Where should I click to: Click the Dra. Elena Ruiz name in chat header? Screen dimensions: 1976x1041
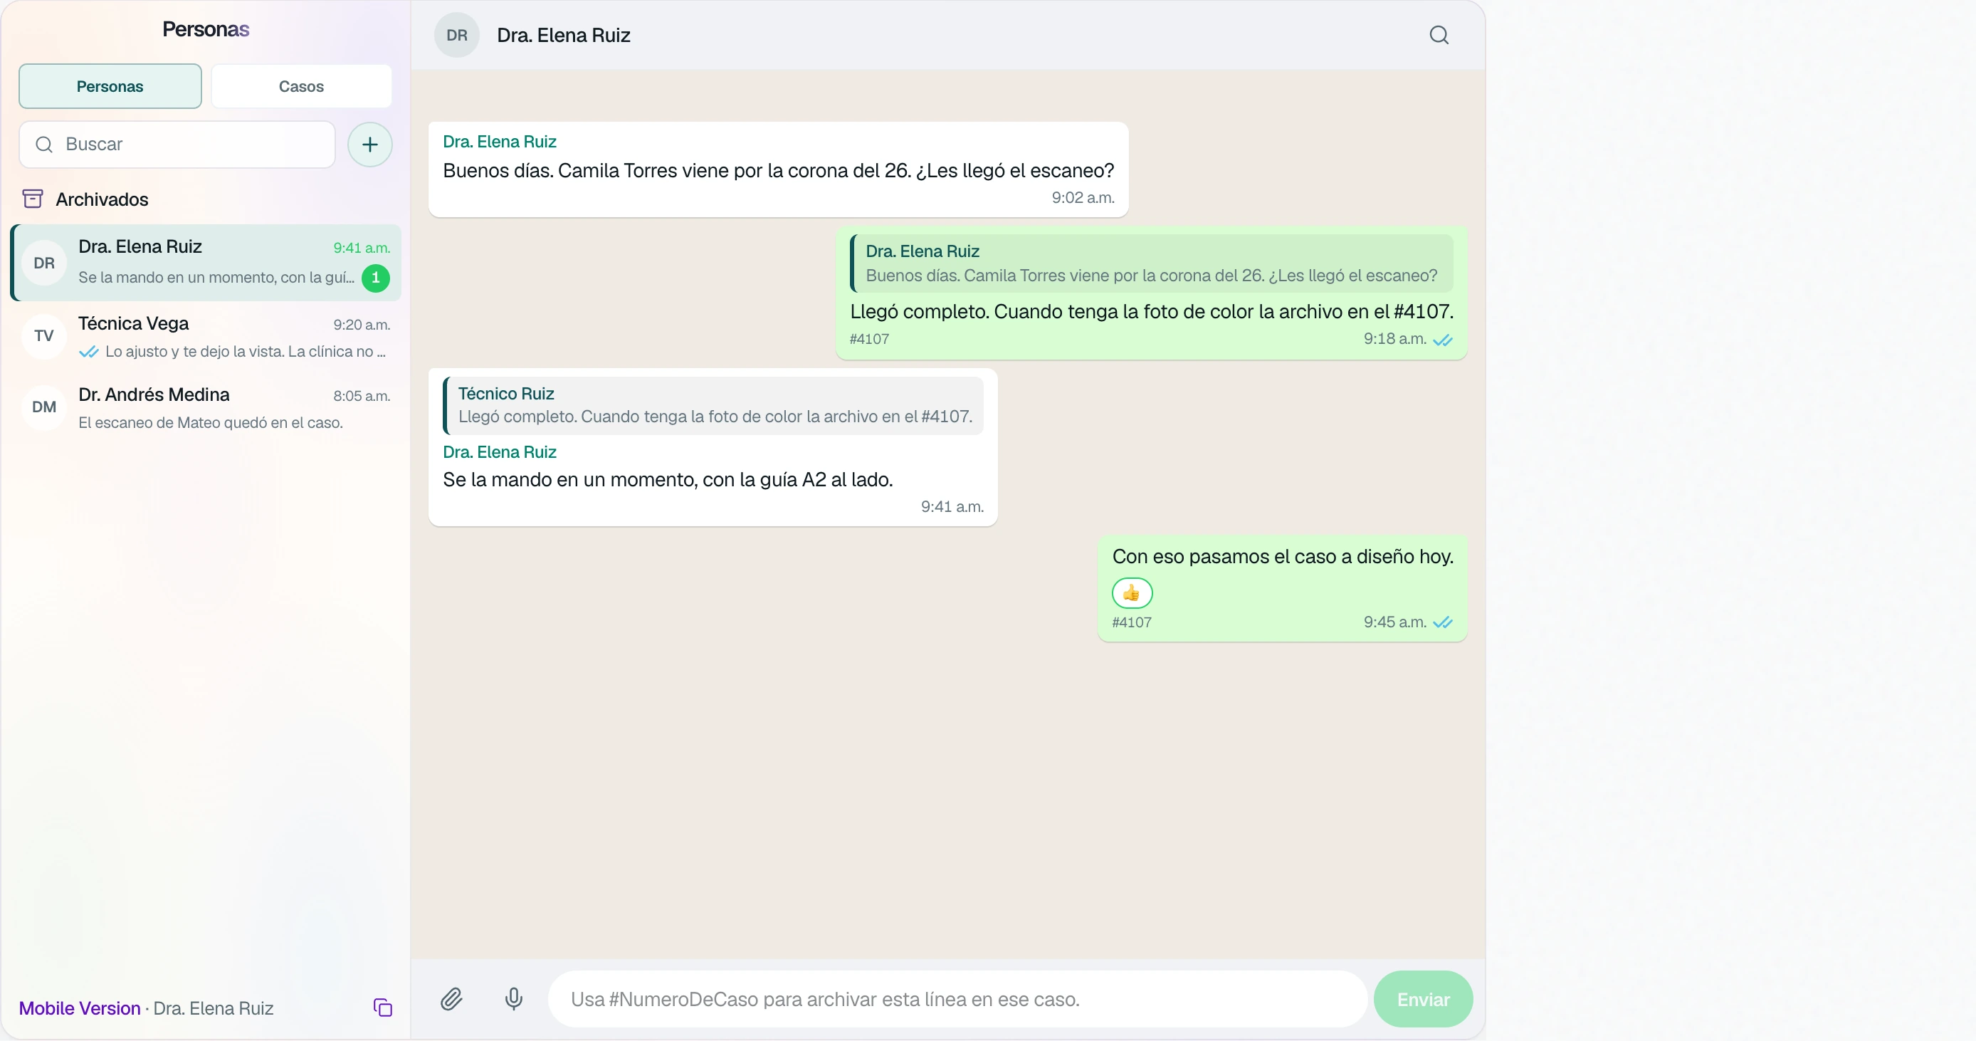(563, 36)
